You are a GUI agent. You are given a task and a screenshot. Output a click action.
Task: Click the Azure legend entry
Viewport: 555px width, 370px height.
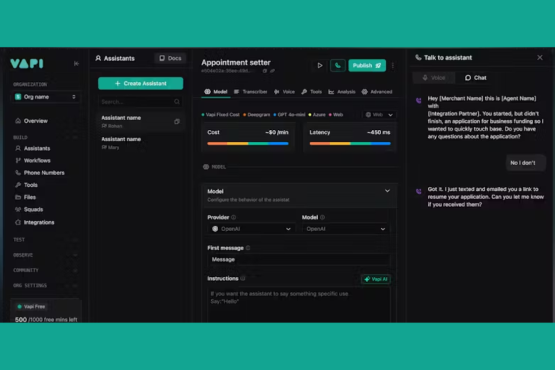tap(317, 115)
